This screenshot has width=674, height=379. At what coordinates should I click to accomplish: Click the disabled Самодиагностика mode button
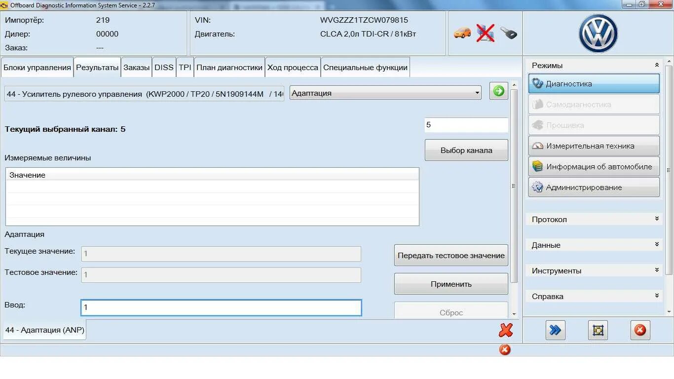pyautogui.click(x=594, y=104)
